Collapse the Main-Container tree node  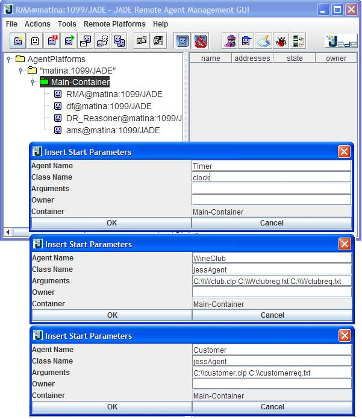(x=33, y=82)
